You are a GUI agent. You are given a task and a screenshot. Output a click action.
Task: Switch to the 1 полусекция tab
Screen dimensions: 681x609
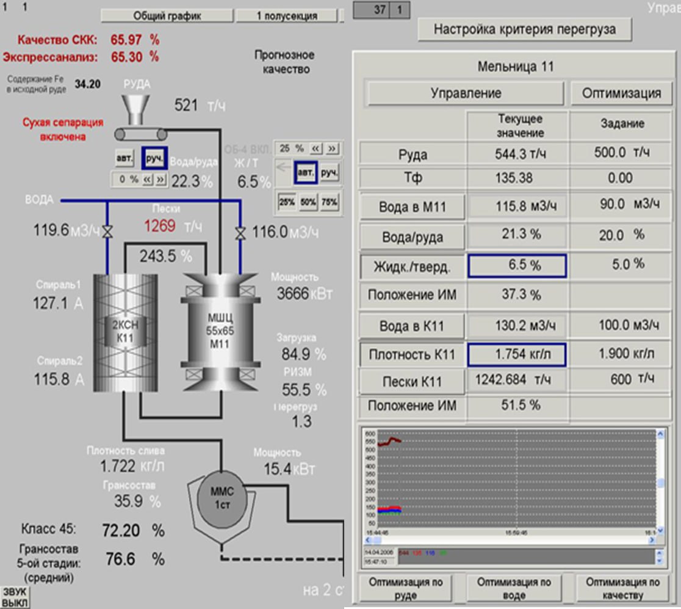click(286, 16)
